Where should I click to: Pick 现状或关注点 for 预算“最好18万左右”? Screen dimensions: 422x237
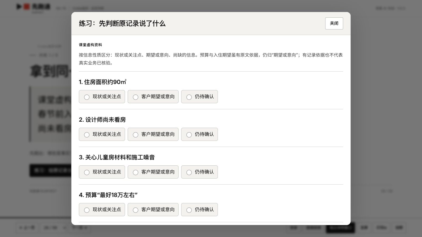point(102,210)
